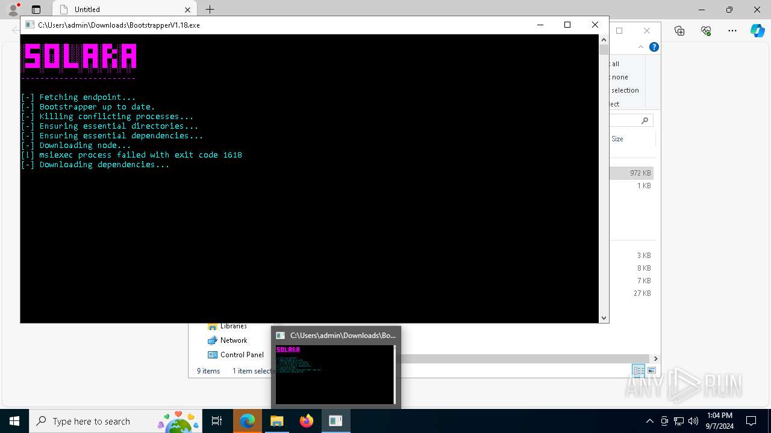Click the taskbar search box
The image size is (771, 433).
(x=117, y=421)
